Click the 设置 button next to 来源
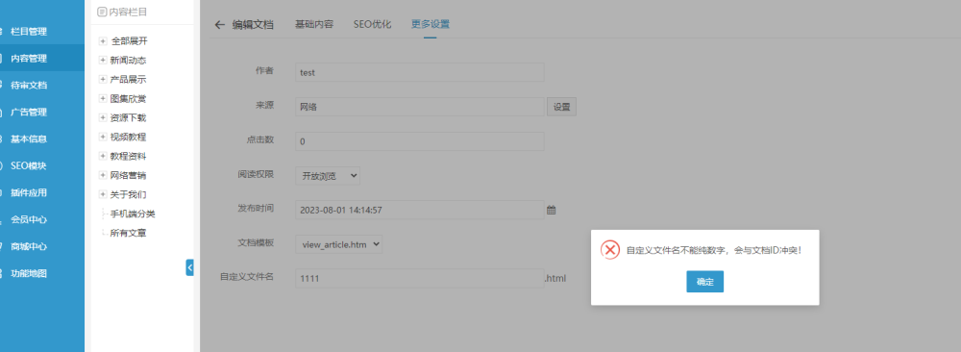Screen dimensions: 961x352 pyautogui.click(x=561, y=107)
